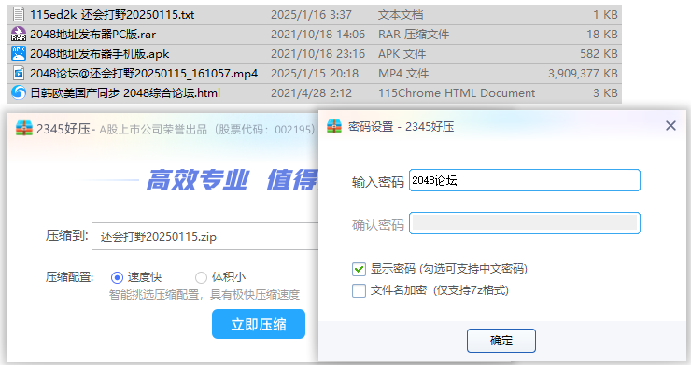Click the 立即压缩 button
The height and width of the screenshot is (365, 691).
click(259, 324)
